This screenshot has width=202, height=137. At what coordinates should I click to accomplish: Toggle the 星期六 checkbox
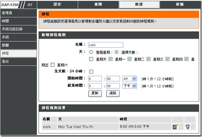53,65
